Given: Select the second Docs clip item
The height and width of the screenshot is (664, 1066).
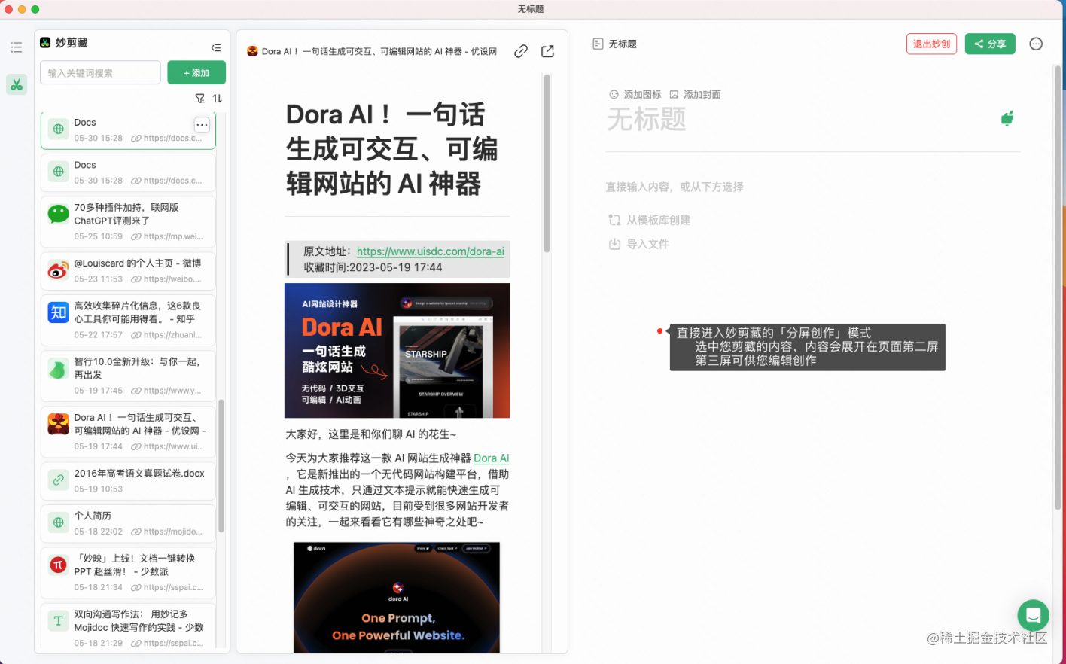Looking at the screenshot, I should [128, 172].
